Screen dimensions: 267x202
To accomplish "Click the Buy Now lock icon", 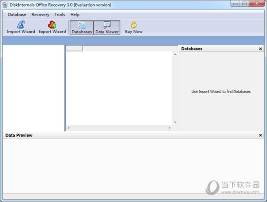I will (133, 25).
